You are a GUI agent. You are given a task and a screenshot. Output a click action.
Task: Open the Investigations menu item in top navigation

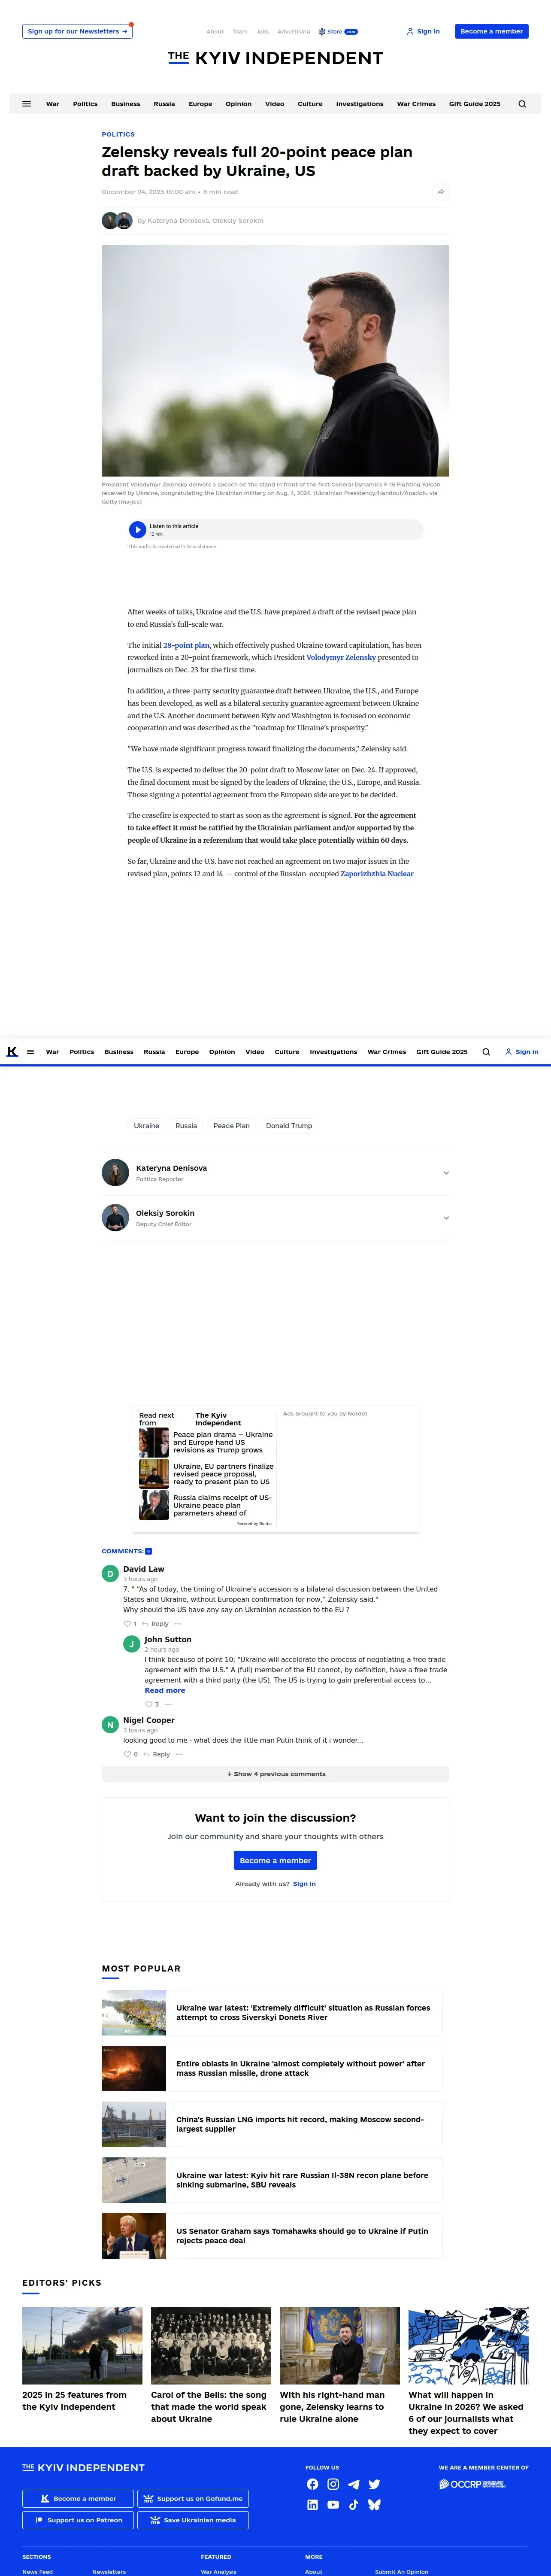(360, 104)
